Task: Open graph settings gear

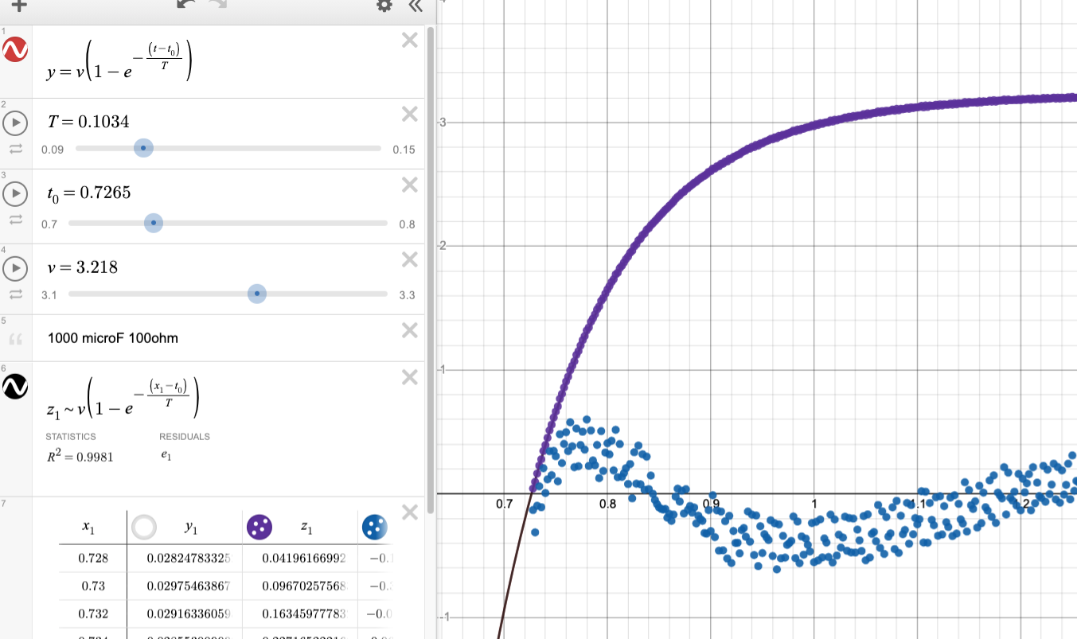Action: coord(385,5)
